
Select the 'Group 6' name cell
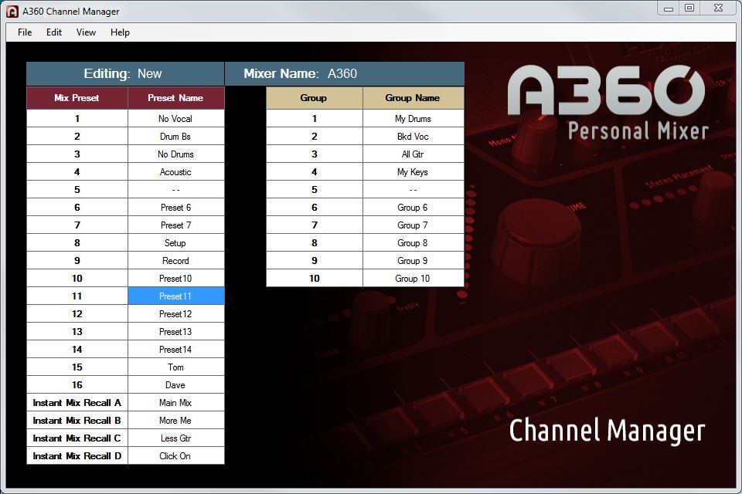(x=413, y=208)
